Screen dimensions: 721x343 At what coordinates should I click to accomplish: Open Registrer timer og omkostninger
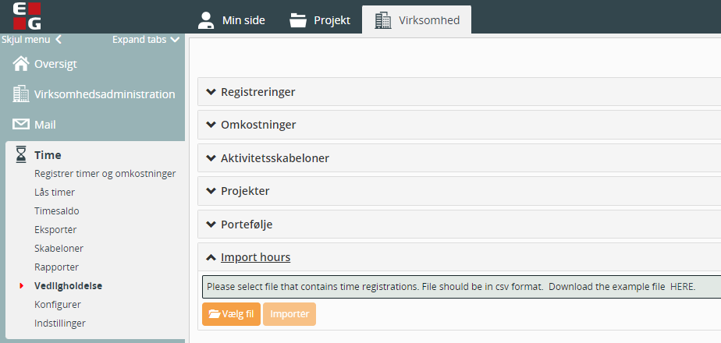pos(105,173)
